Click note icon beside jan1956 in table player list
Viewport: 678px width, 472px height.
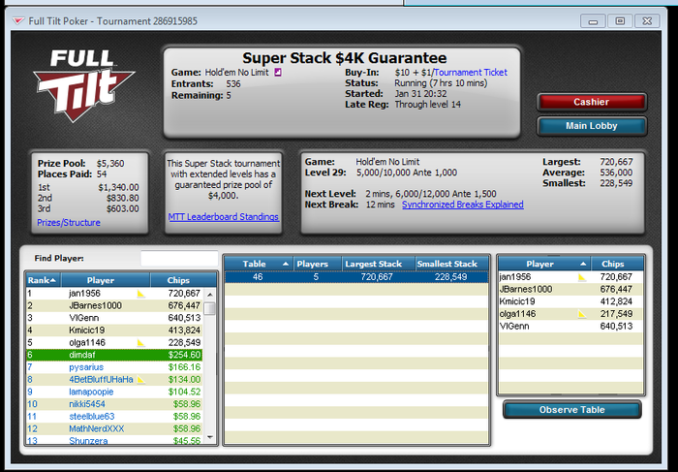(582, 277)
